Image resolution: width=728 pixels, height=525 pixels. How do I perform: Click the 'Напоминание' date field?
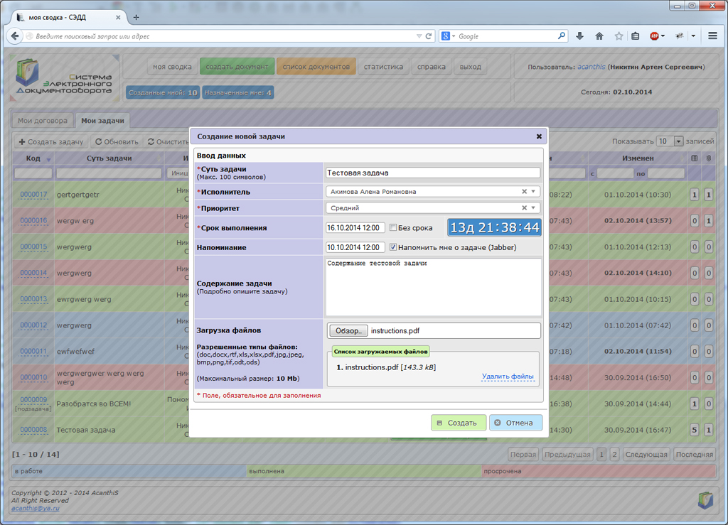(355, 247)
